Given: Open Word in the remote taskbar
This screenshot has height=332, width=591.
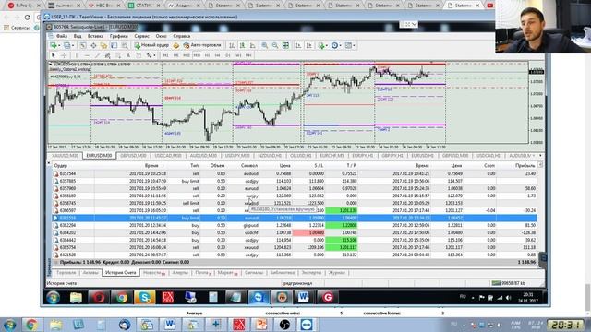Looking at the screenshot, I should point(304,297).
